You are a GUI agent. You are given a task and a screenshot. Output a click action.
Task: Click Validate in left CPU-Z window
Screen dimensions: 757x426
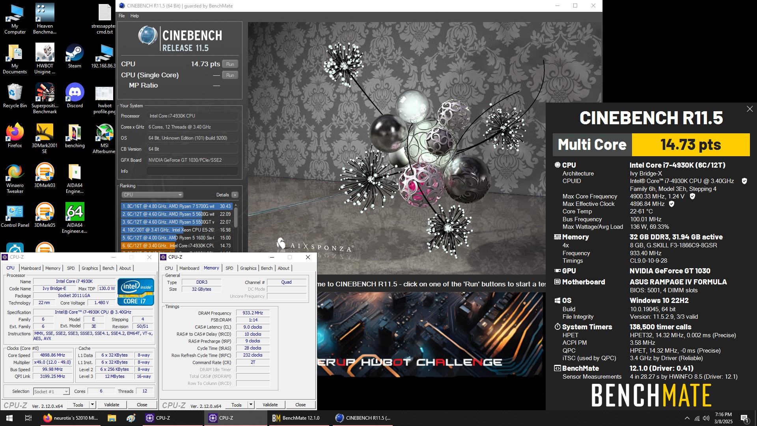[x=112, y=405]
